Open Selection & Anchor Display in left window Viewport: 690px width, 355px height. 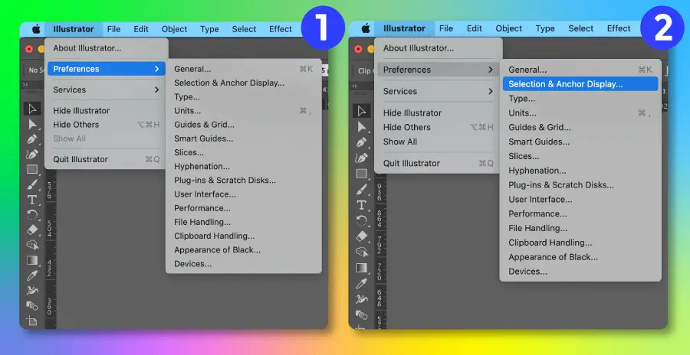coord(229,83)
